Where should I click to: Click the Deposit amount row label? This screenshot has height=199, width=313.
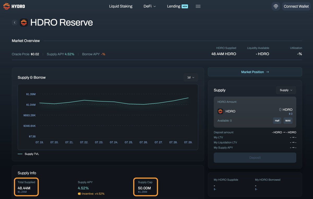(224, 132)
